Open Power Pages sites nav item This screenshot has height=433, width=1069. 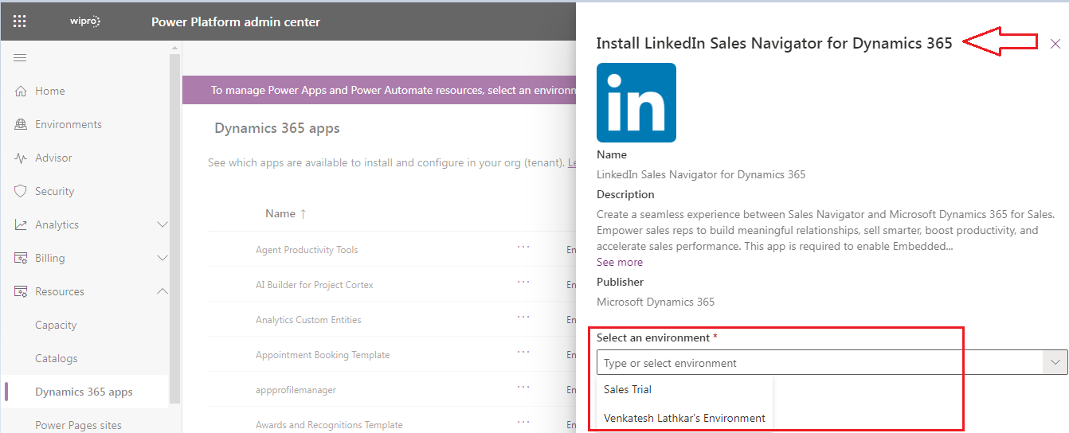[78, 425]
